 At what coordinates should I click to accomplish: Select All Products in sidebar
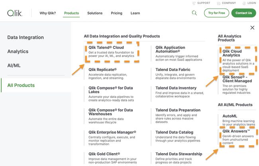pyautogui.click(x=21, y=85)
